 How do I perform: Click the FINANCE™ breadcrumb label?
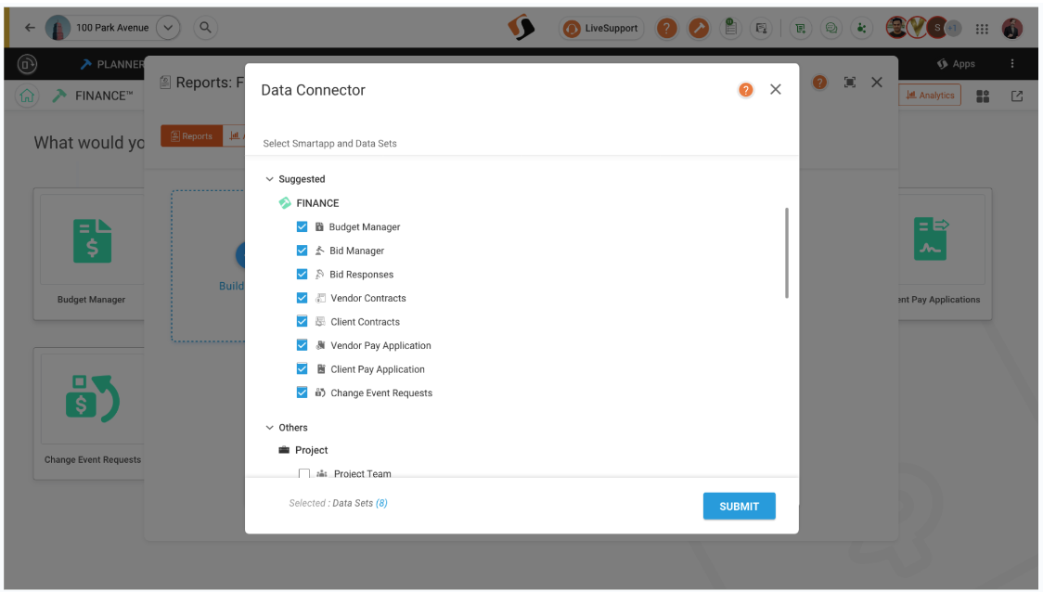pyautogui.click(x=104, y=96)
